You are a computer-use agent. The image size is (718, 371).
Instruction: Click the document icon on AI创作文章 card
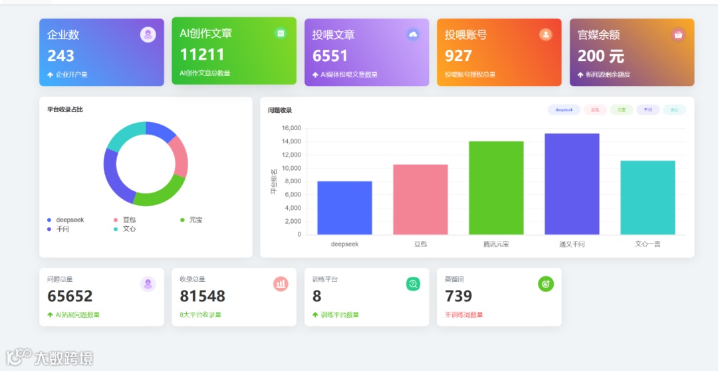(x=281, y=33)
